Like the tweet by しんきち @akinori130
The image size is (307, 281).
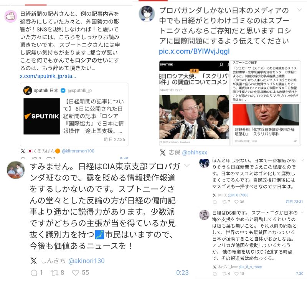pos(76,273)
